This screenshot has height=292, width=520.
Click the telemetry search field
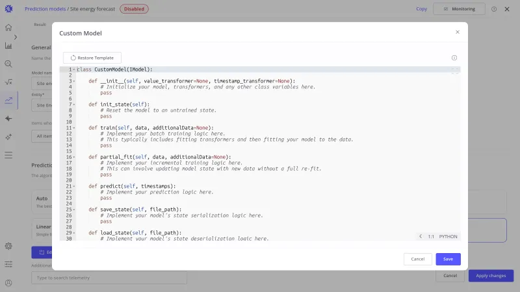click(109, 278)
